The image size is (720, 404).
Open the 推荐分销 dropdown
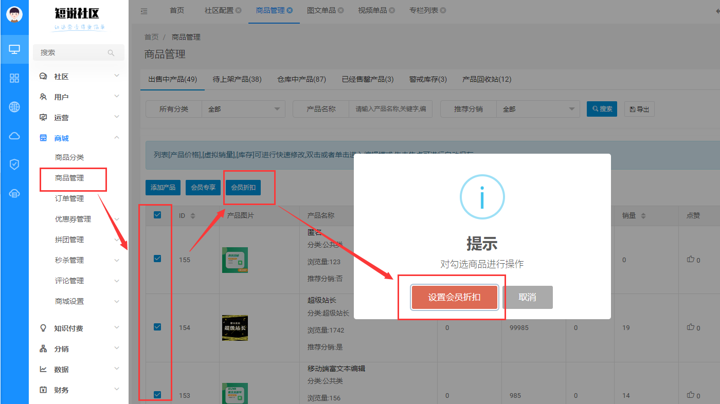coord(538,109)
